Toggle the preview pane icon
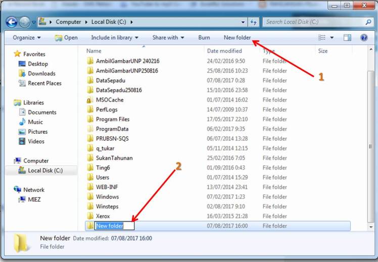 347,38
